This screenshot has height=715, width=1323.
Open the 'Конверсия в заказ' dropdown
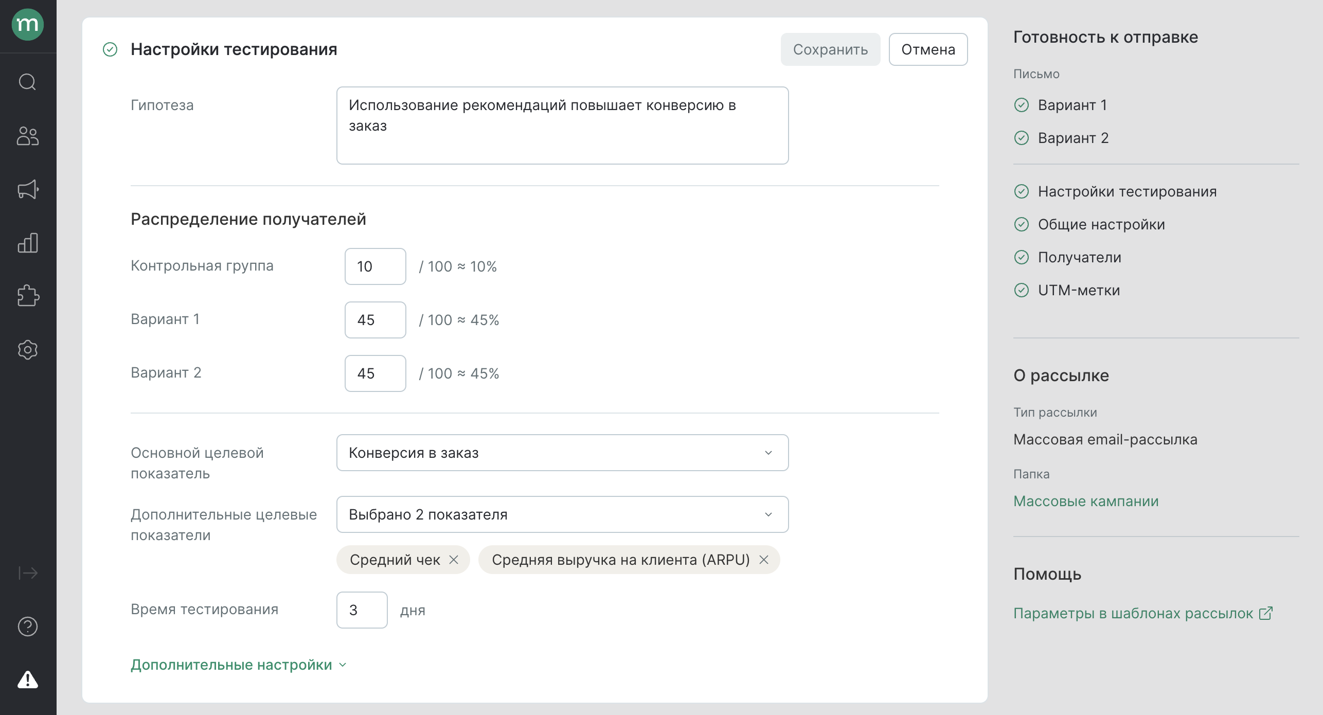tap(562, 453)
